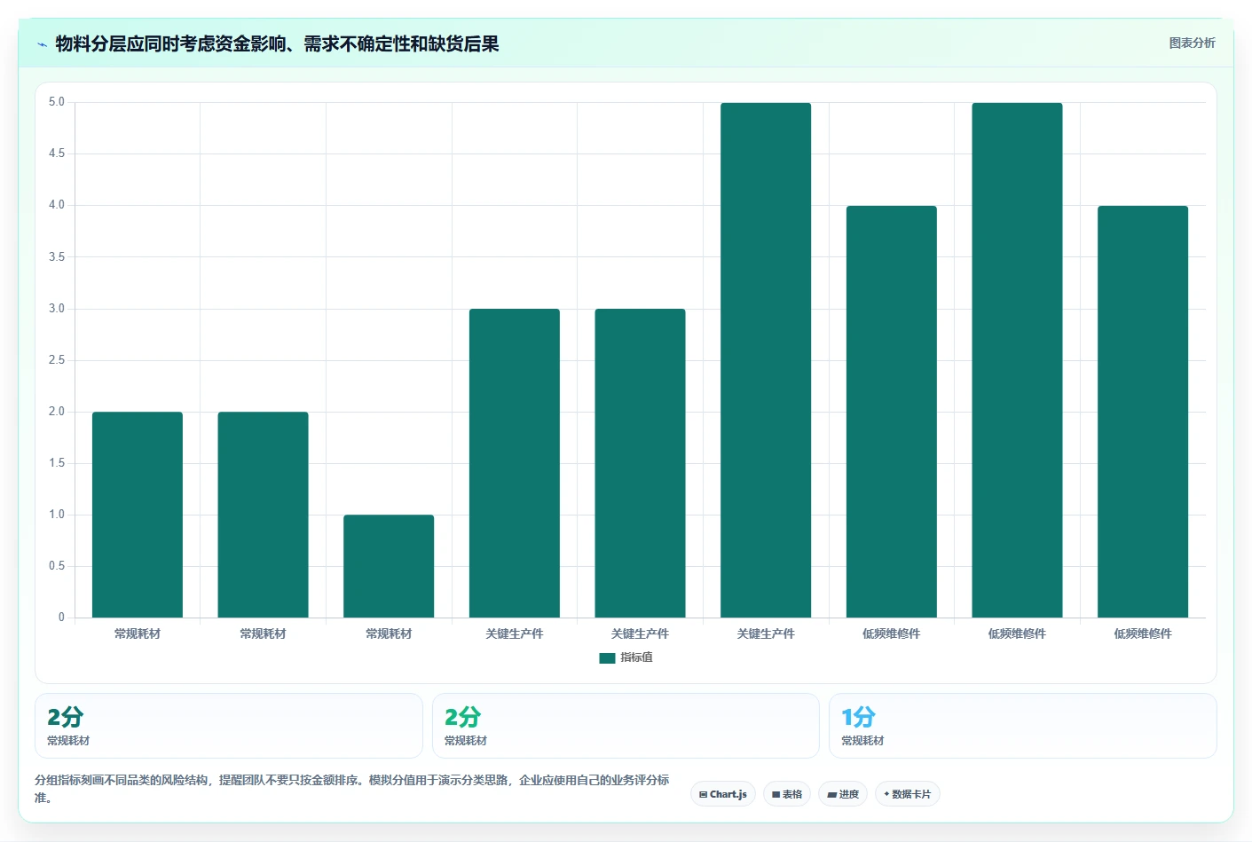Viewport: 1252px width, 842px height.
Task: Click the y-axis label 1.5
Action: coord(57,463)
